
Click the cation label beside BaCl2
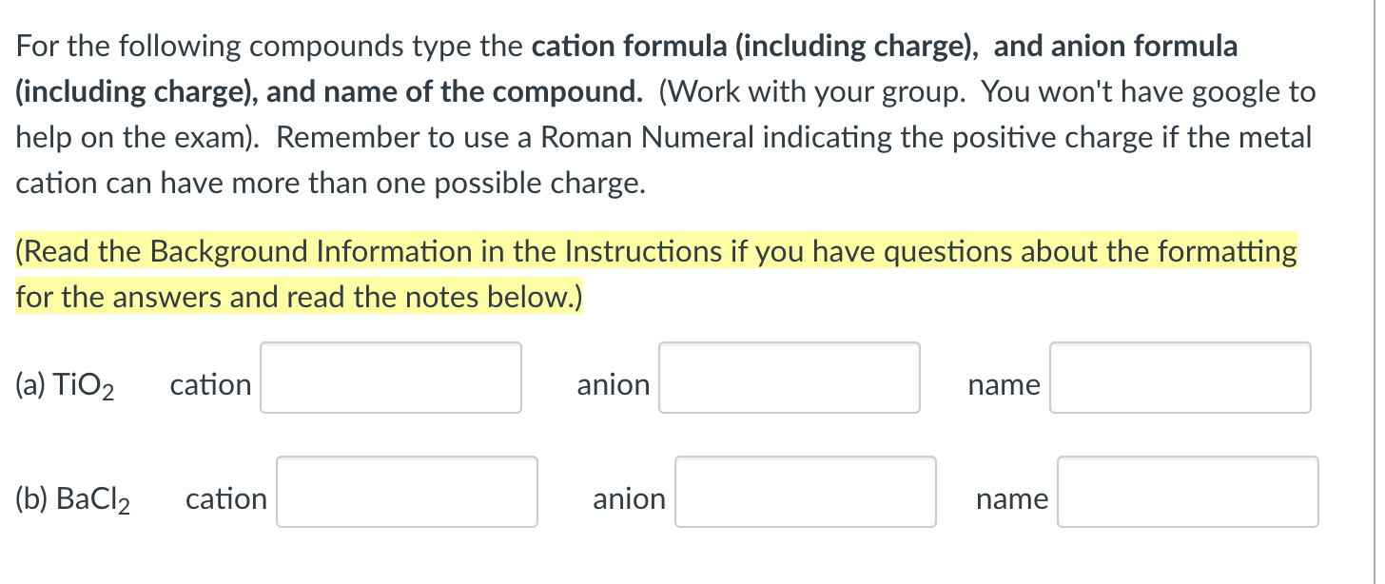point(225,497)
